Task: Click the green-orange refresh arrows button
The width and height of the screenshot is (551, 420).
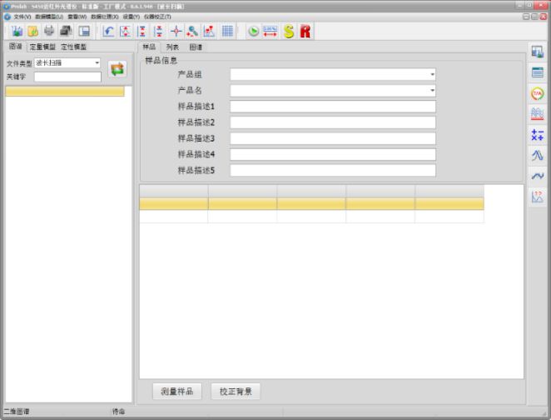Action: click(117, 69)
